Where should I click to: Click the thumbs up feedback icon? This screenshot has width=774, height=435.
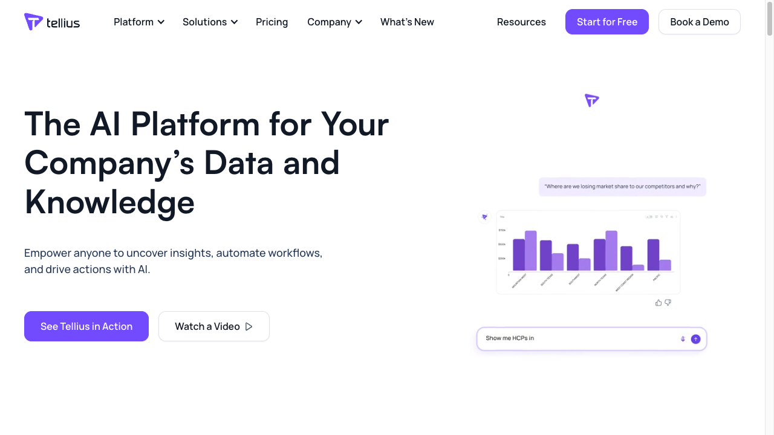tap(659, 303)
